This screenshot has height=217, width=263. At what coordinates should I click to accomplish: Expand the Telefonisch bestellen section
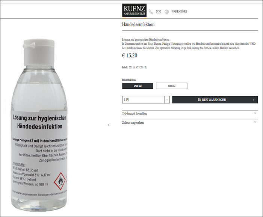click(x=190, y=114)
